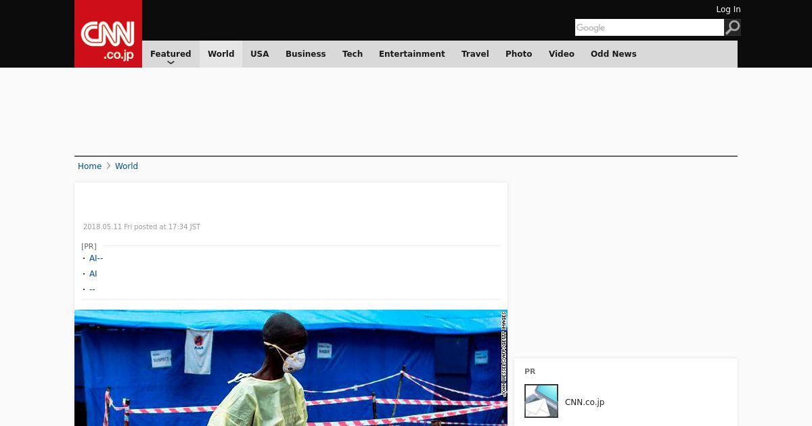Click the World breadcrumb link
This screenshot has height=426, width=812.
tap(127, 166)
